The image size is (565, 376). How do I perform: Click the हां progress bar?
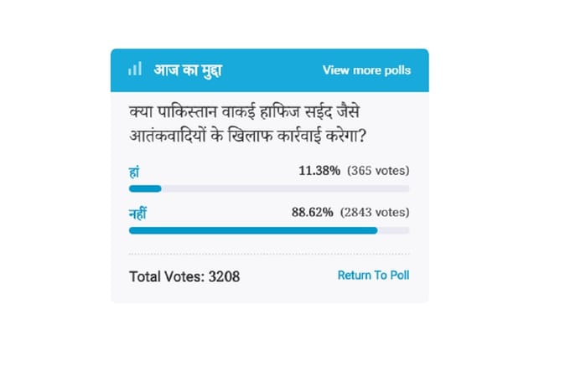269,189
